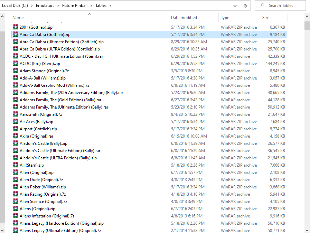This screenshot has width=310, height=233.
Task: Click the refresh button in address bar
Action: (x=245, y=6)
